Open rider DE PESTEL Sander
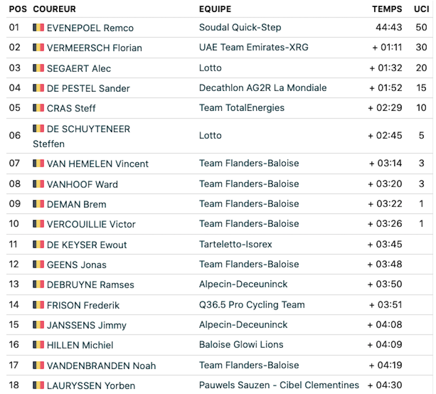Image resolution: width=436 pixels, height=394 pixels. pos(88,88)
